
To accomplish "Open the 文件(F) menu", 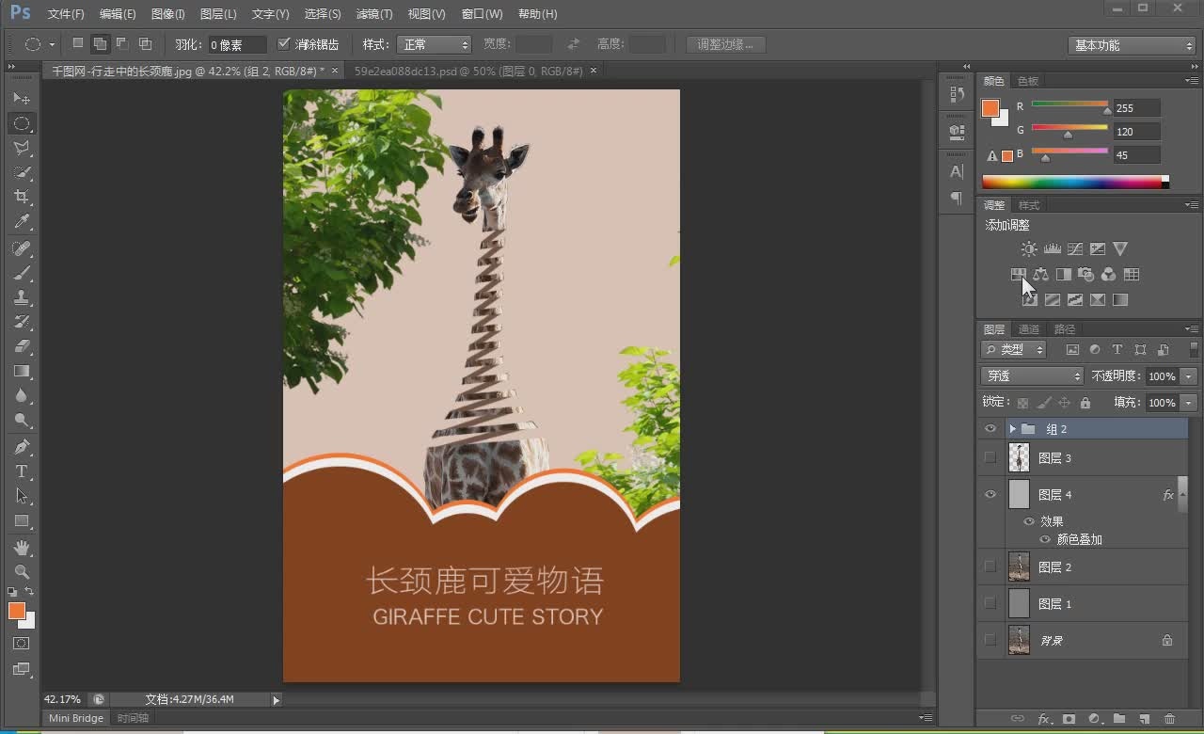I will (x=66, y=14).
